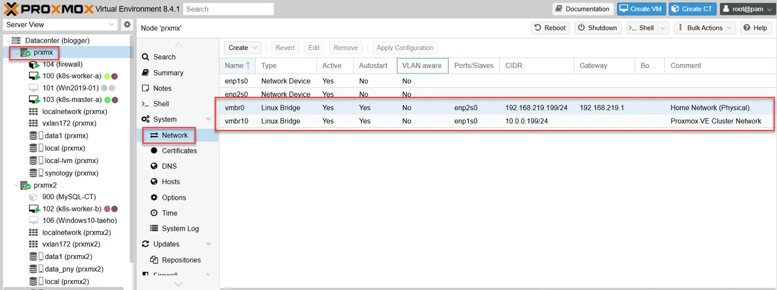Select the 104 (firewall) container icon
The height and width of the screenshot is (290, 777).
click(x=34, y=64)
